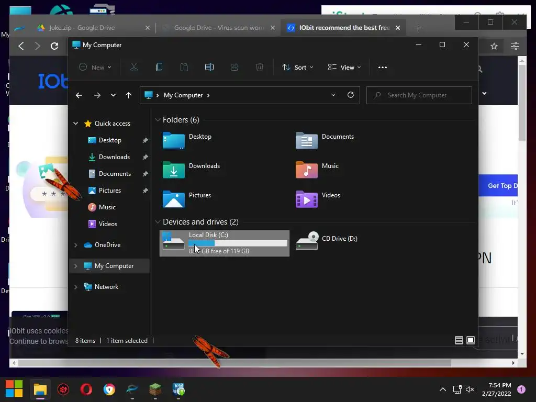Open the New dropdown in Explorer toolbar

(x=95, y=68)
